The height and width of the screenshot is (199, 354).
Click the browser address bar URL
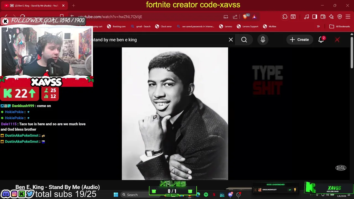110,17
